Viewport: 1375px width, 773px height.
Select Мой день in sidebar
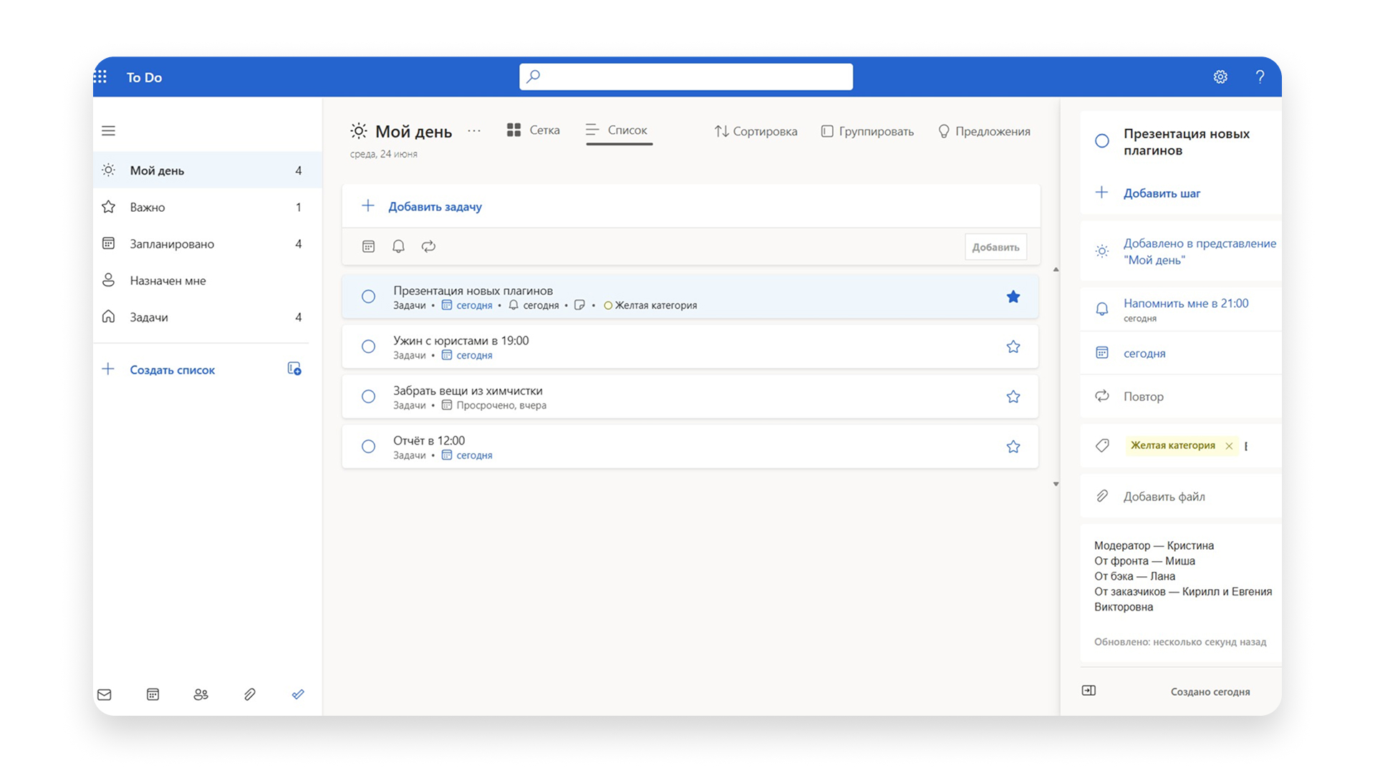point(208,170)
